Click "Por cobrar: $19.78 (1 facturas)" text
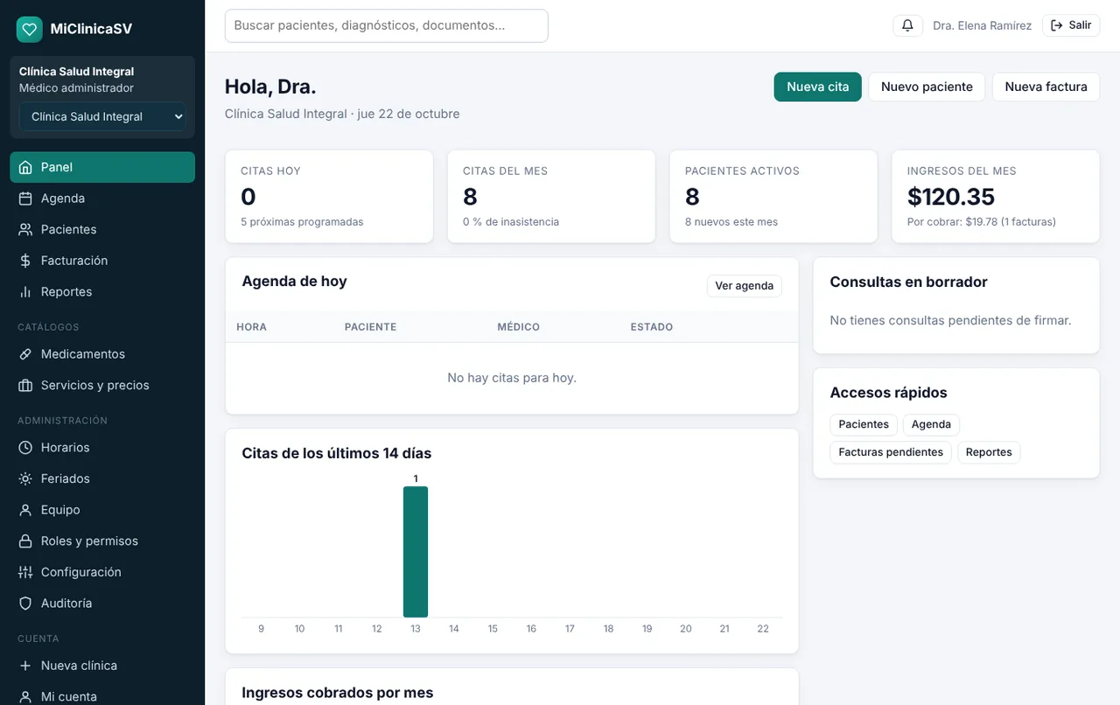Image resolution: width=1120 pixels, height=705 pixels. [x=982, y=222]
